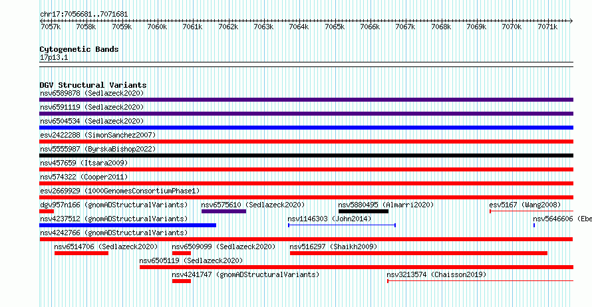Select the short red nsv6509099 bar
Viewport: 592px width, 307px height.
(182, 253)
